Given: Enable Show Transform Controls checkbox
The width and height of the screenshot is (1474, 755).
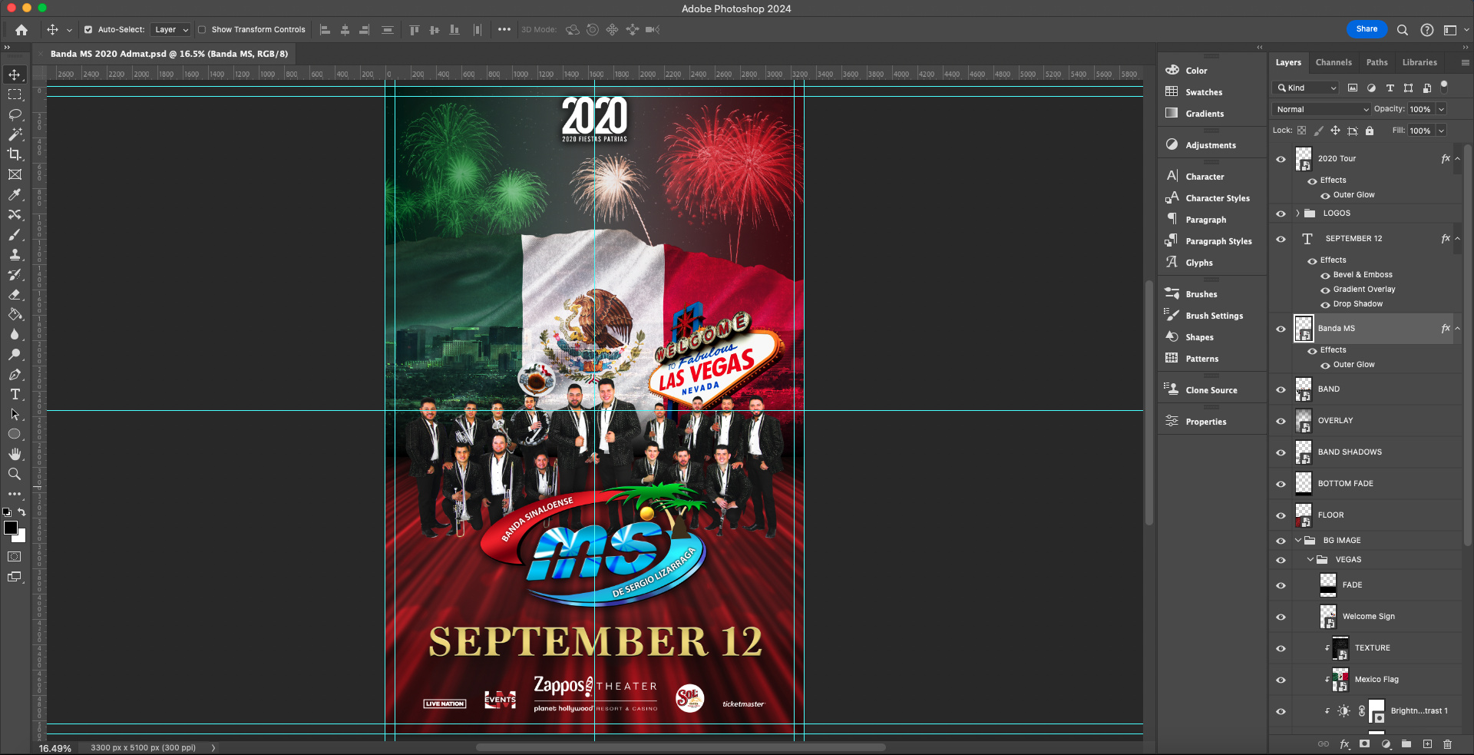Looking at the screenshot, I should (202, 30).
